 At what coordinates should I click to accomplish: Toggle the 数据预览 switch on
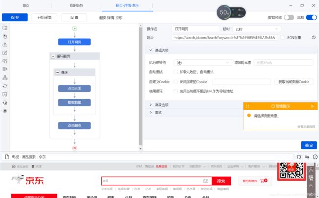point(289,17)
